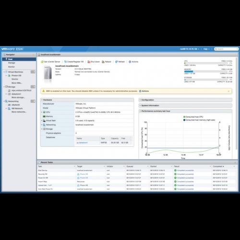Click the Virtual Machines count badge
Image resolution: width=240 pixels, height=240 pixels.
tap(33, 72)
